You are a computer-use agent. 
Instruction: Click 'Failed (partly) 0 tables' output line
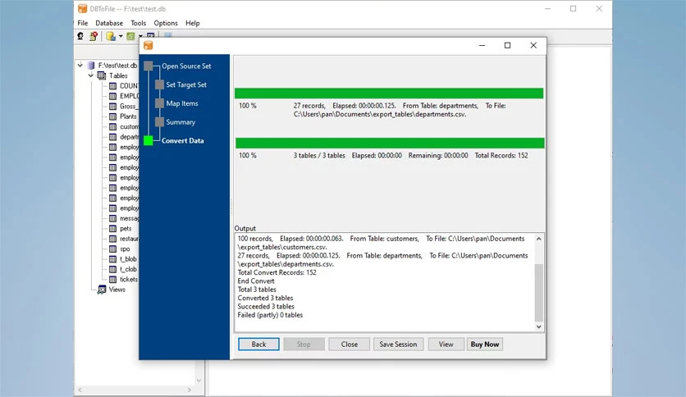[x=270, y=315]
